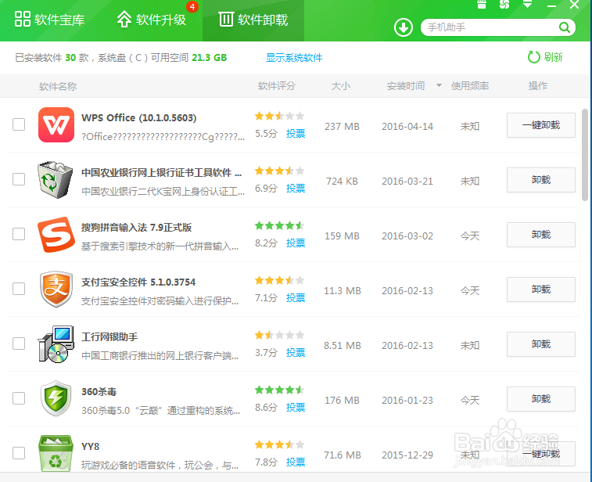Check the 工行网银助手 checkbox
592x482 pixels.
pos(19,344)
